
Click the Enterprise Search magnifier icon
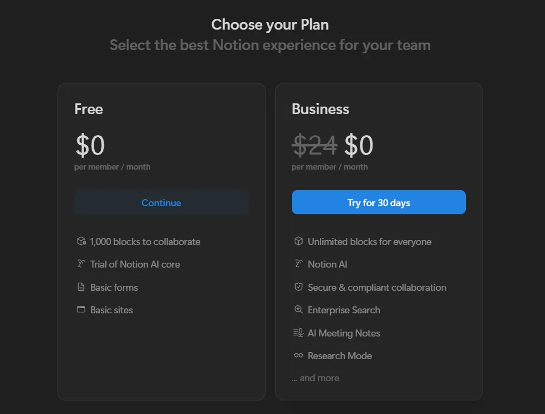coord(298,310)
